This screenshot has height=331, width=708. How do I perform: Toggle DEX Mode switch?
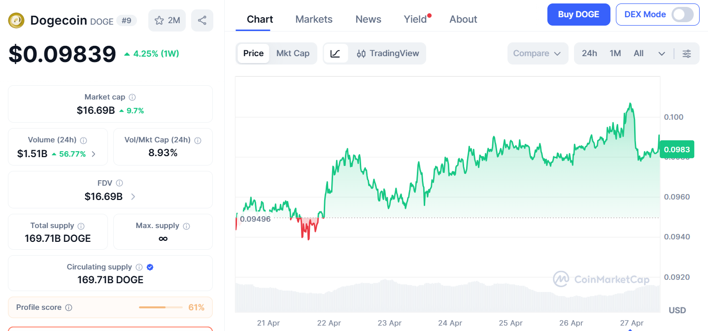click(x=683, y=15)
